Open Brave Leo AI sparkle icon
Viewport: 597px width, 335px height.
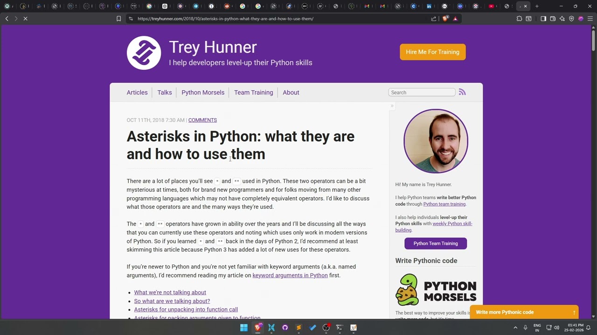tap(562, 19)
